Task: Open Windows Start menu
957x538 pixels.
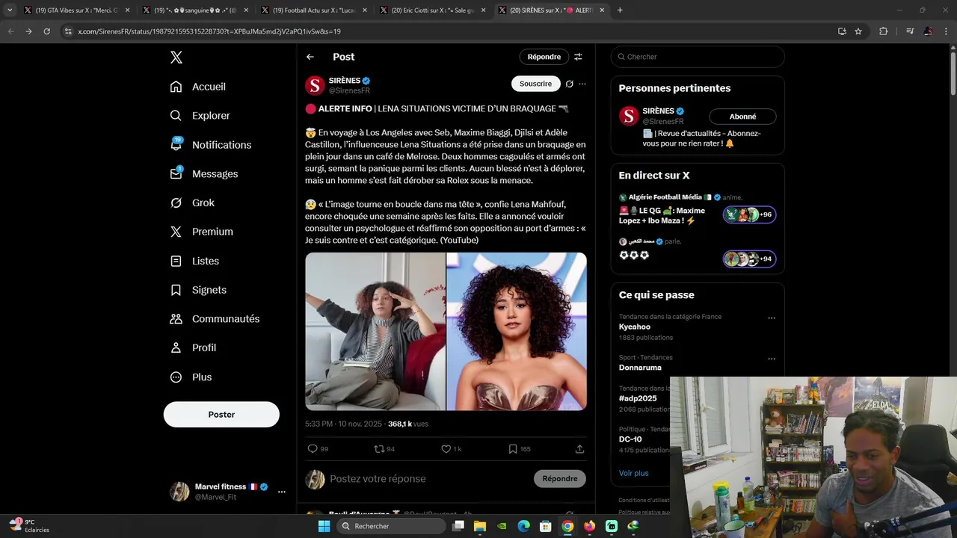Action: (x=324, y=526)
